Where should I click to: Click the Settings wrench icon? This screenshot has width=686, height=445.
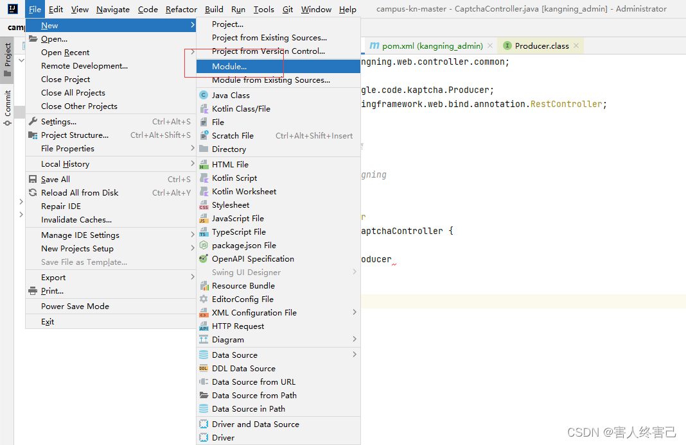33,121
